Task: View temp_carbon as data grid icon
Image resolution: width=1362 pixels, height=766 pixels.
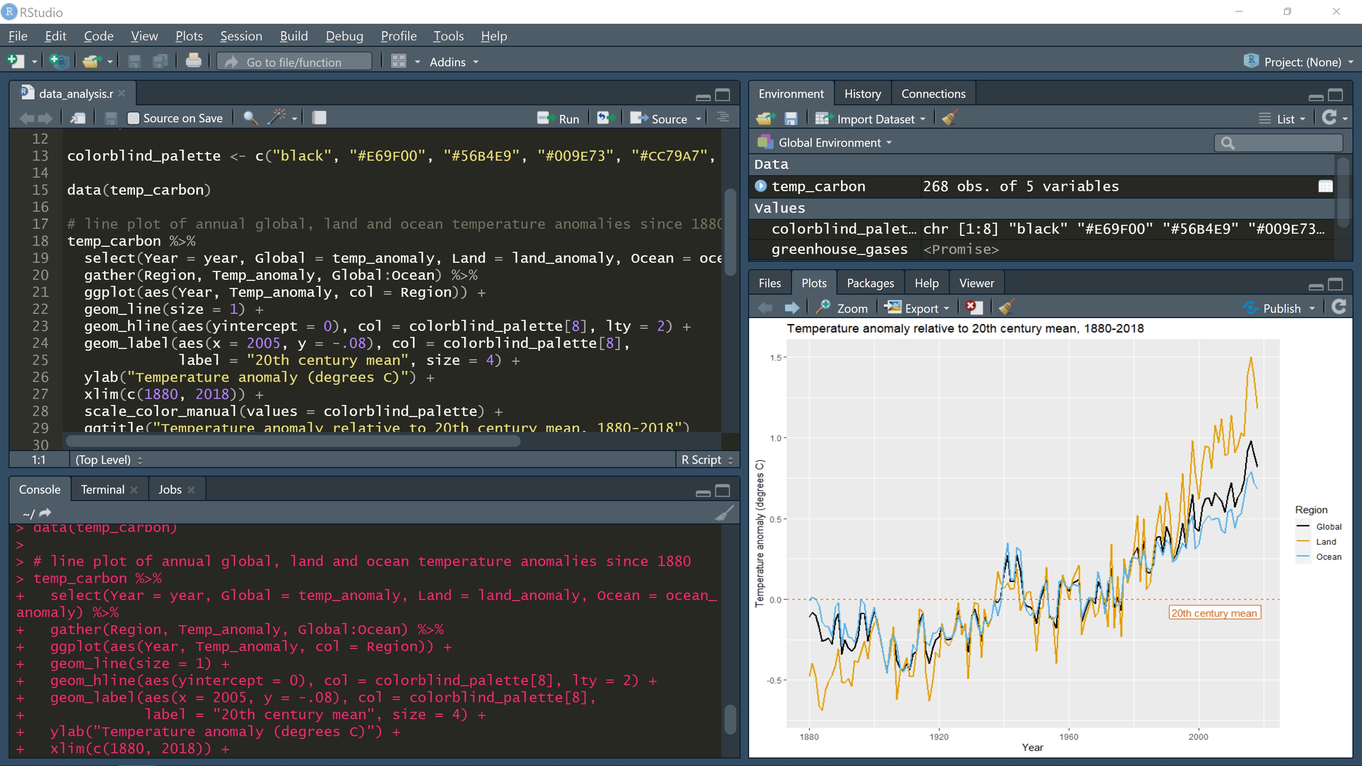Action: (1325, 186)
